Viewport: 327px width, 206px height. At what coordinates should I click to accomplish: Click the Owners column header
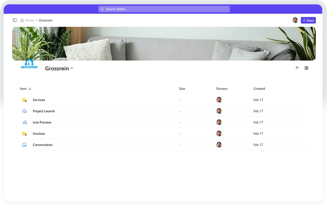pyautogui.click(x=222, y=88)
